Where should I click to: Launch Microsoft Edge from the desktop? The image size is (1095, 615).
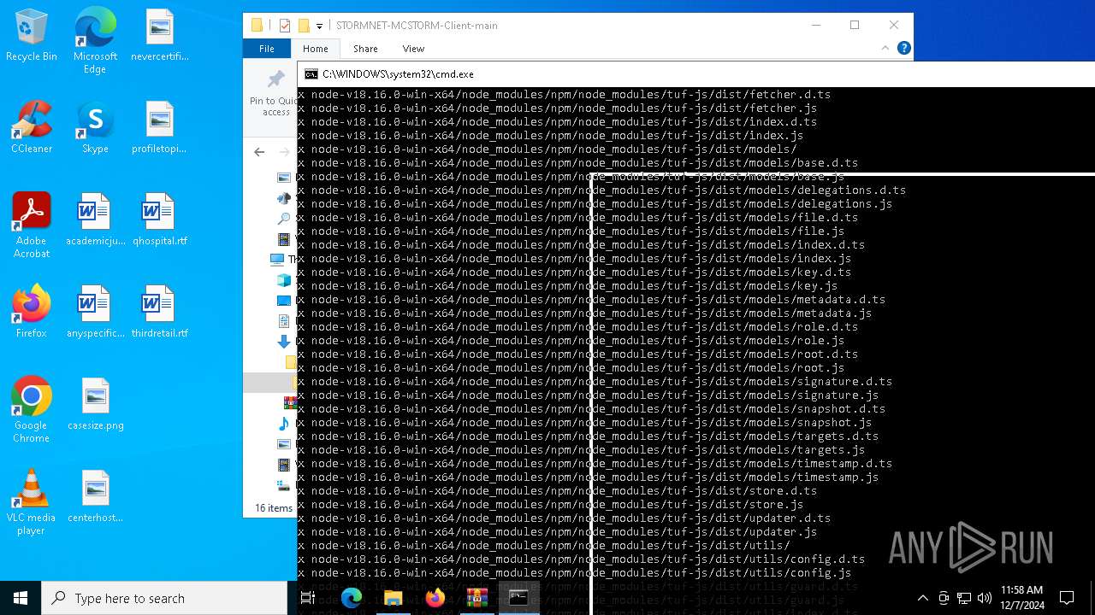point(95,42)
